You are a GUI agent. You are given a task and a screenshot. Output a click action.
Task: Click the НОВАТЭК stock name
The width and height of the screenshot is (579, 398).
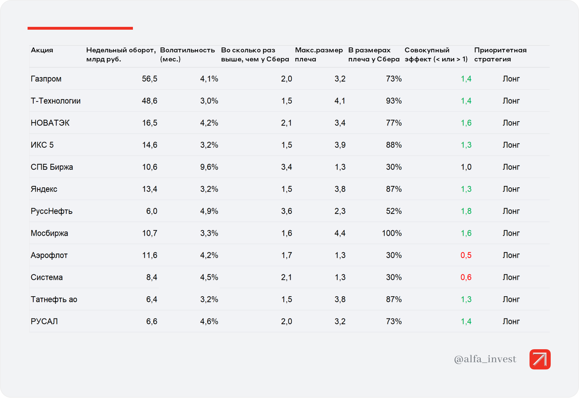50,123
